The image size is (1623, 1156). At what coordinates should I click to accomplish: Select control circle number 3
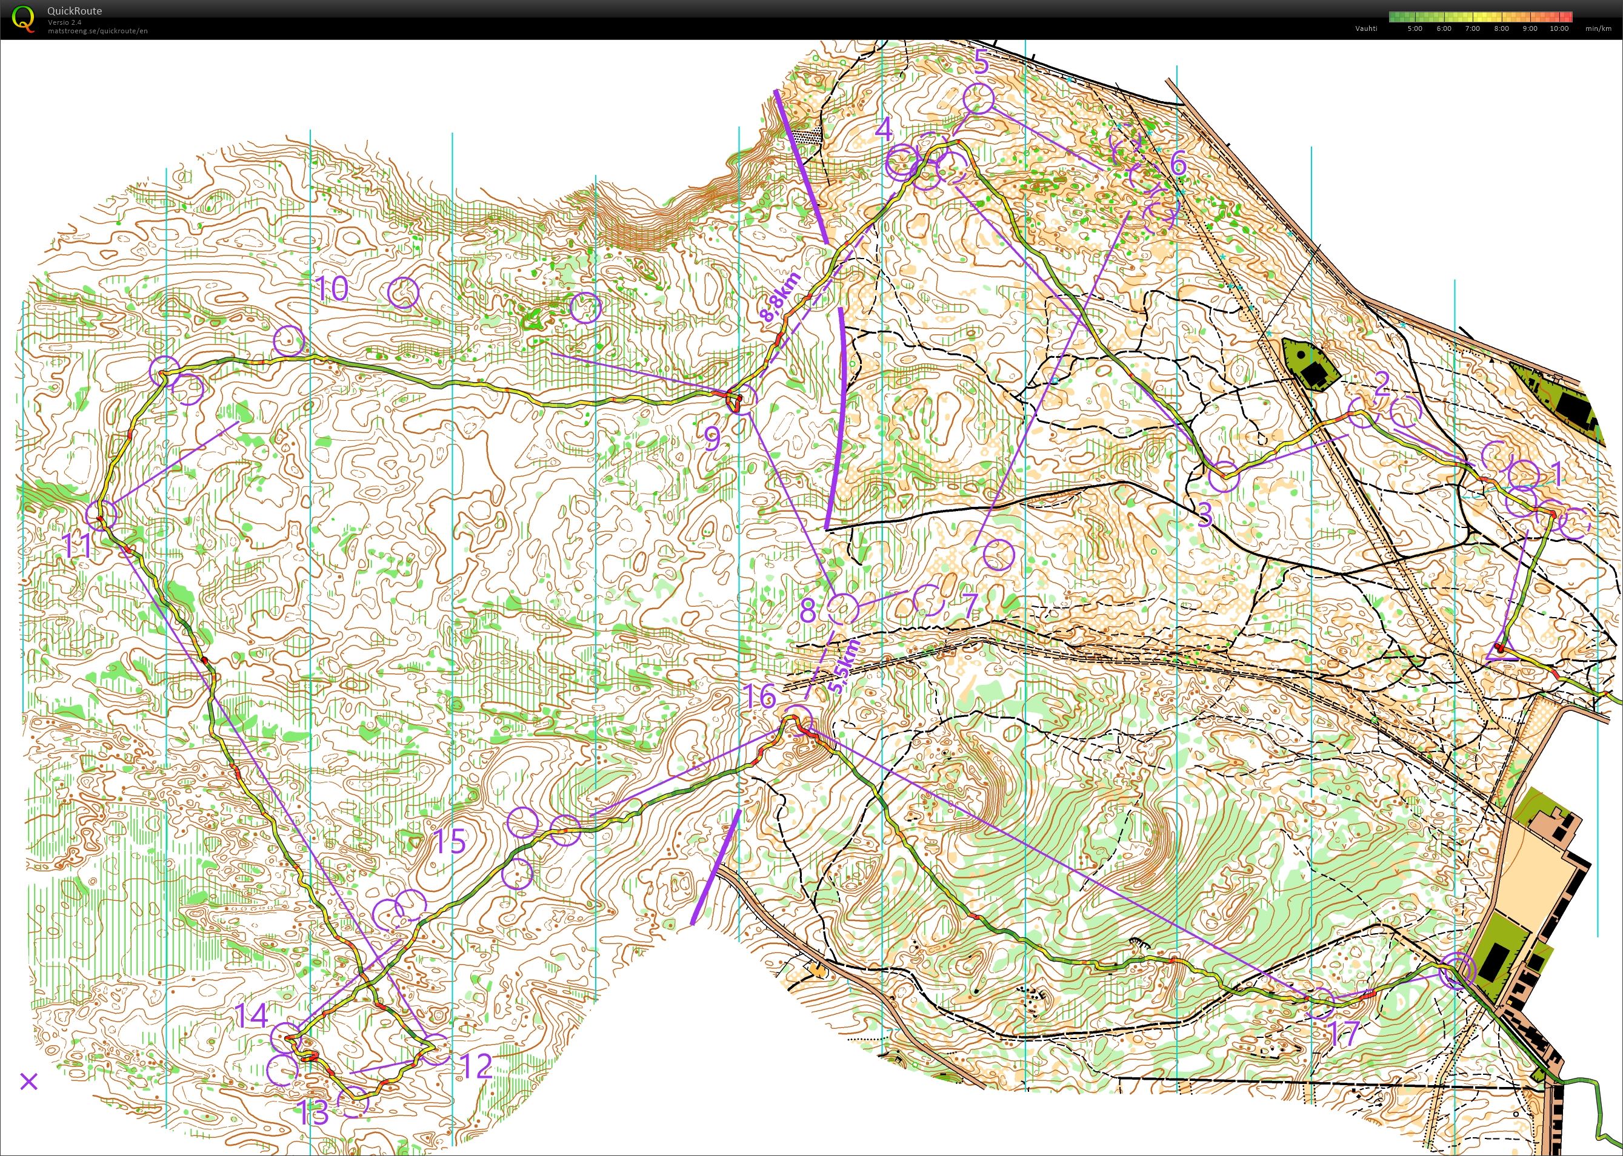point(1224,477)
